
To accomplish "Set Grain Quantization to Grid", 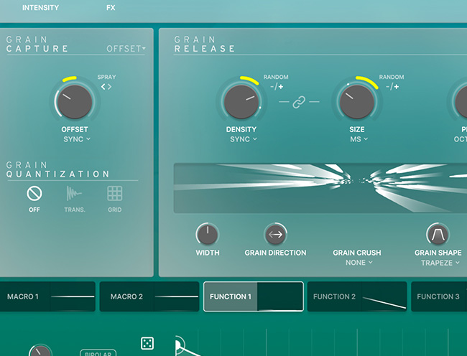I will coord(115,193).
